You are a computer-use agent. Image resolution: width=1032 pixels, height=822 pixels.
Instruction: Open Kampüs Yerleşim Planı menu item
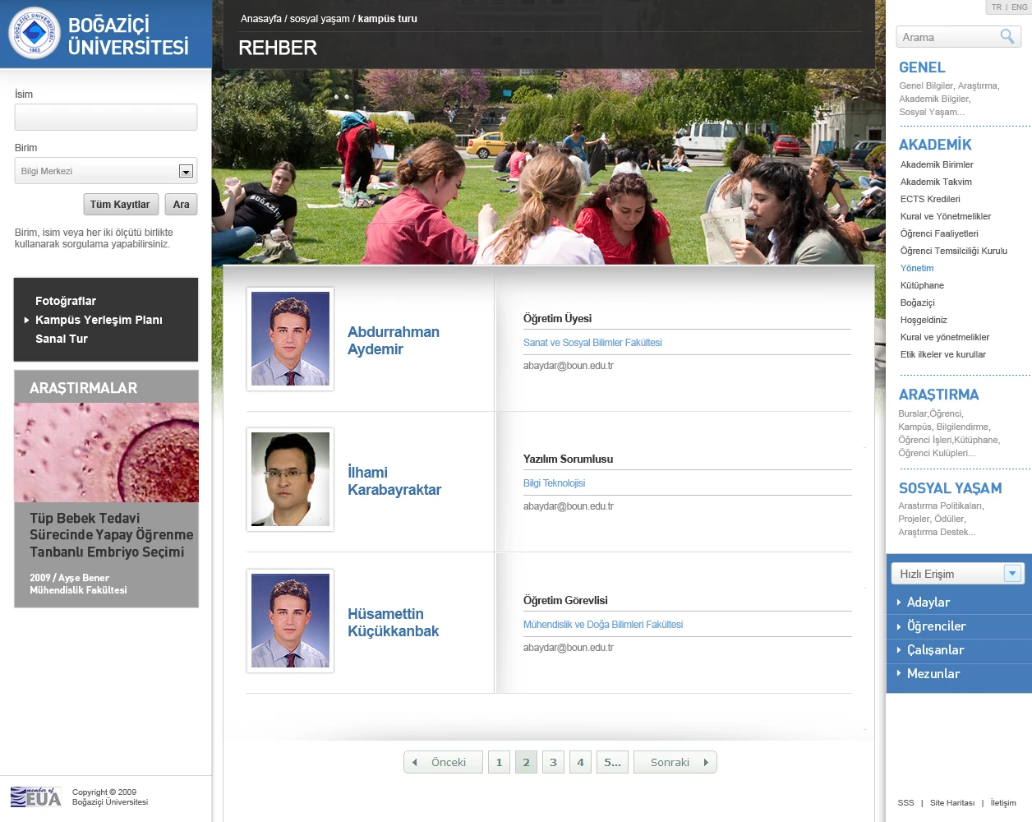[x=99, y=320]
